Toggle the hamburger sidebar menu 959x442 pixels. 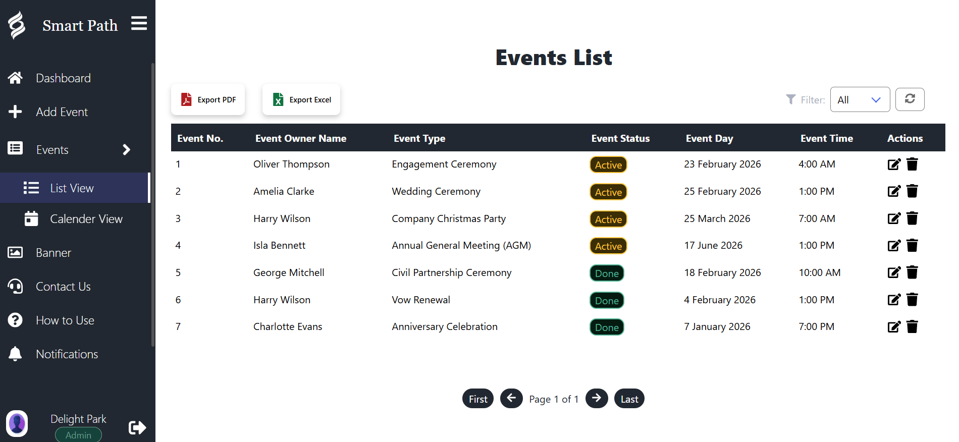[139, 23]
